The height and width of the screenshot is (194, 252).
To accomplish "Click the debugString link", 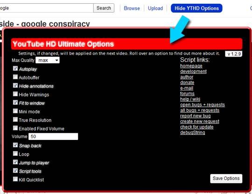I will pos(193,132).
